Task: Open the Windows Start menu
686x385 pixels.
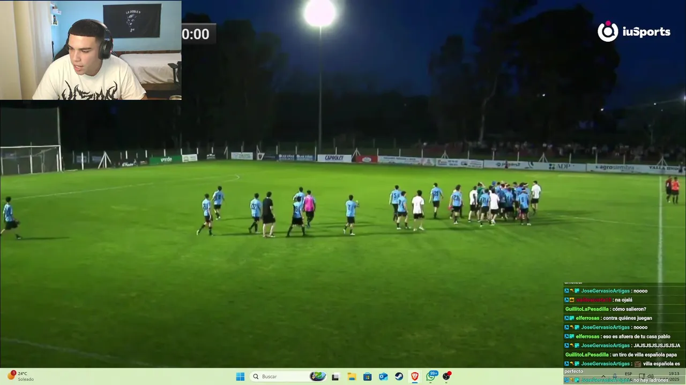Action: (x=240, y=376)
